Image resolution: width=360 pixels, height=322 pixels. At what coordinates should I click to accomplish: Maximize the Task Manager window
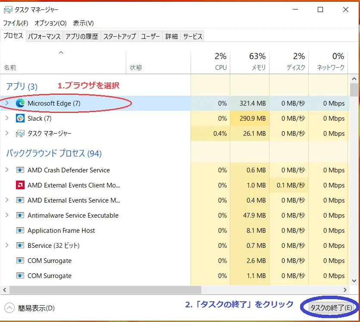pyautogui.click(x=320, y=9)
